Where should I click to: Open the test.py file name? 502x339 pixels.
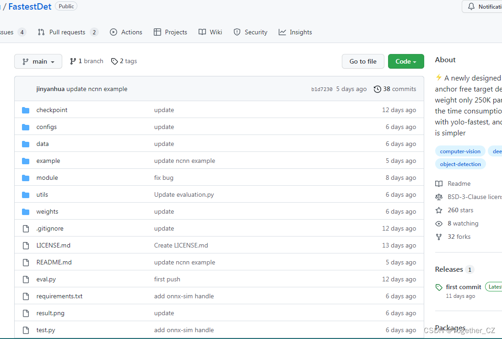point(46,330)
